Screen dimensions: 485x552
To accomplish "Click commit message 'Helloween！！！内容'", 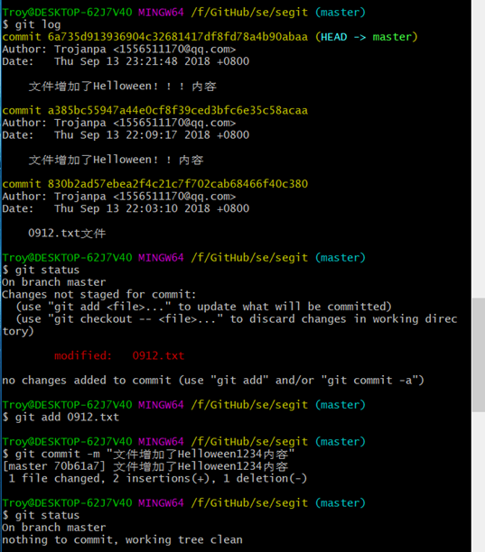I will point(123,87).
